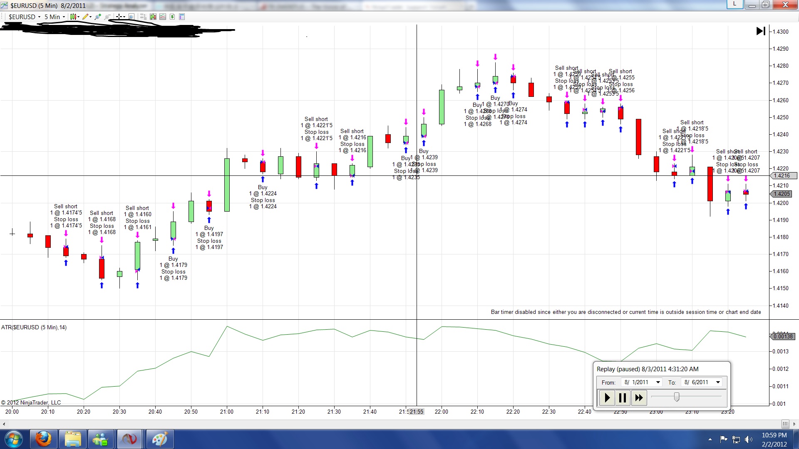Open the indicators line chart icon
Screen dimensions: 799x449
[162, 17]
